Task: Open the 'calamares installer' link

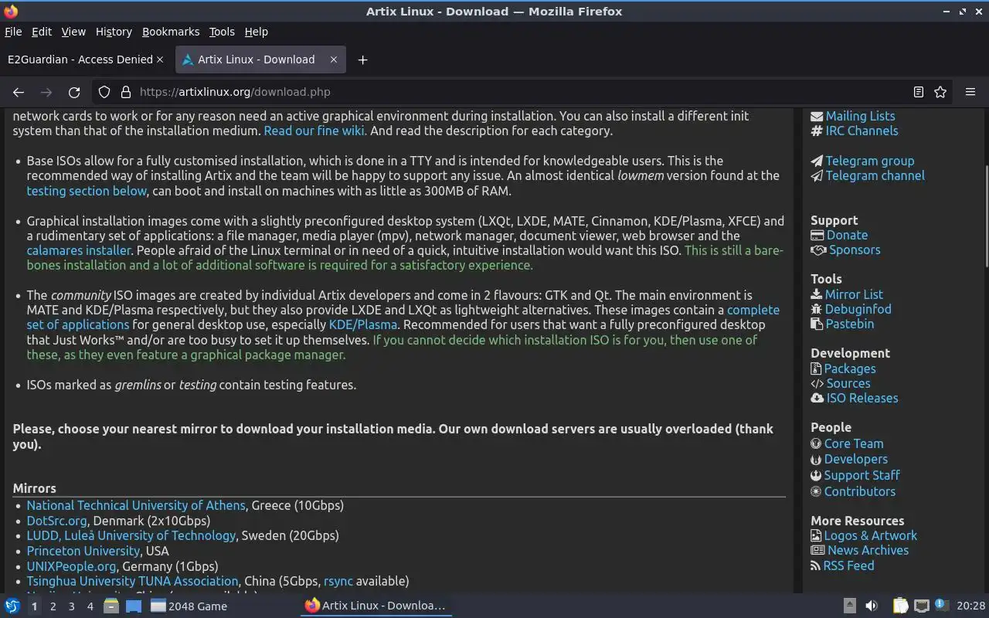Action: tap(79, 250)
